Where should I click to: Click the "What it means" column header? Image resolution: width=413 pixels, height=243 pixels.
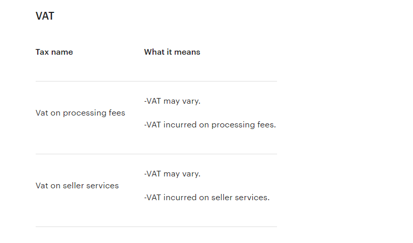click(172, 52)
